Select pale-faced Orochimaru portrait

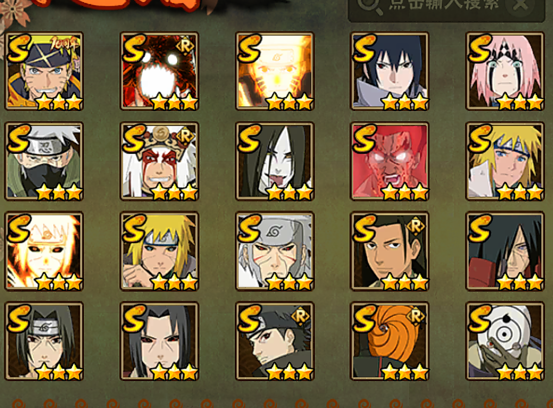[275, 161]
